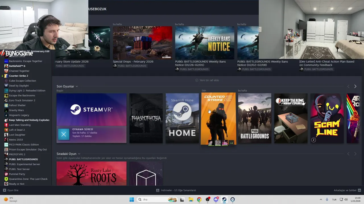364x204 pixels.
Task: Select the Counter Strike 2 cover in Son Oyunlar
Action: [x=218, y=118]
